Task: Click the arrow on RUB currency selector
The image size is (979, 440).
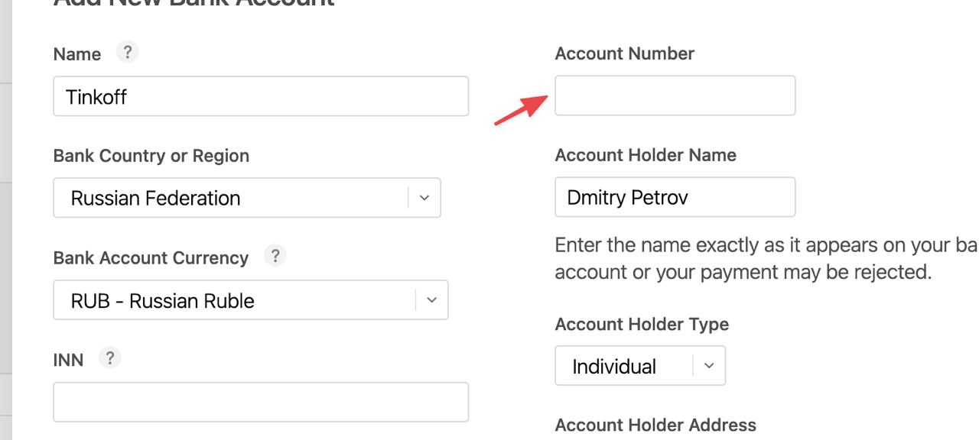Action: coord(431,300)
